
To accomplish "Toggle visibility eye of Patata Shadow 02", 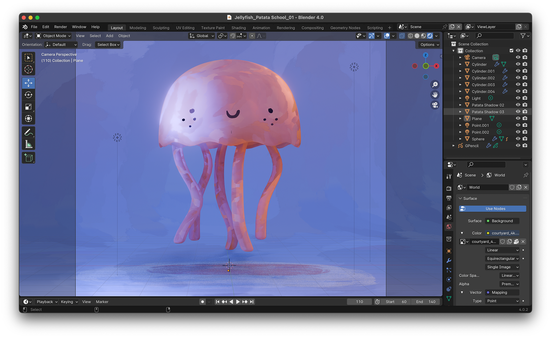I will (518, 105).
